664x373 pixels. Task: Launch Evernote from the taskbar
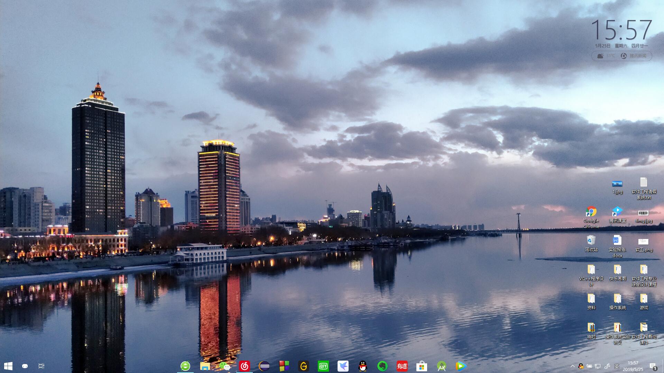click(x=382, y=366)
